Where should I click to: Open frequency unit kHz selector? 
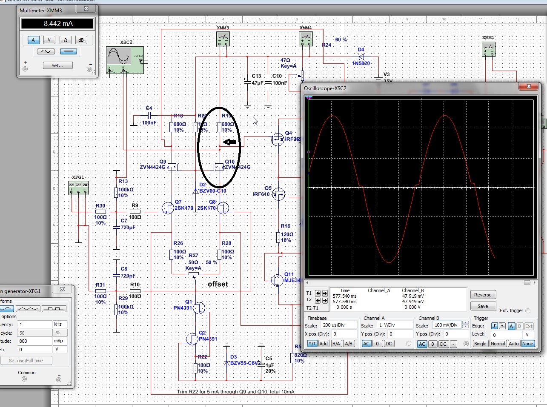tap(60, 324)
